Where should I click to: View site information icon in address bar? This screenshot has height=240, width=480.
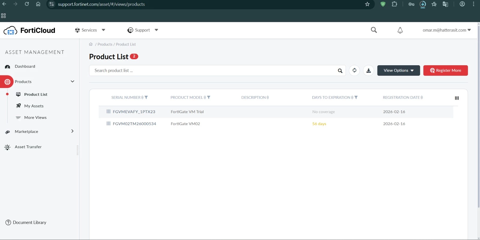pos(52,4)
